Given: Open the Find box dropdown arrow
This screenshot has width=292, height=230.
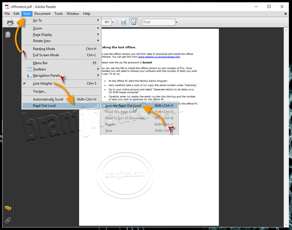Looking at the screenshot, I should point(177,22).
